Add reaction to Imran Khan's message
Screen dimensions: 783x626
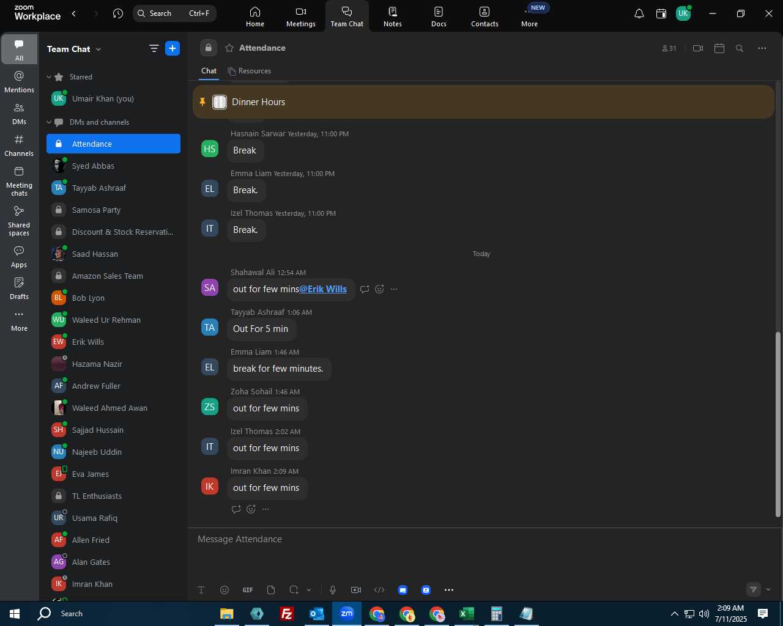pyautogui.click(x=251, y=509)
